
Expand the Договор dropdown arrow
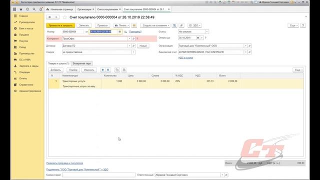[x=129, y=45]
